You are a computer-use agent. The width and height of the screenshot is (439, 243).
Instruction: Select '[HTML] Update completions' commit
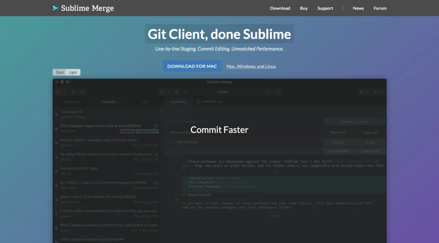tap(108, 214)
